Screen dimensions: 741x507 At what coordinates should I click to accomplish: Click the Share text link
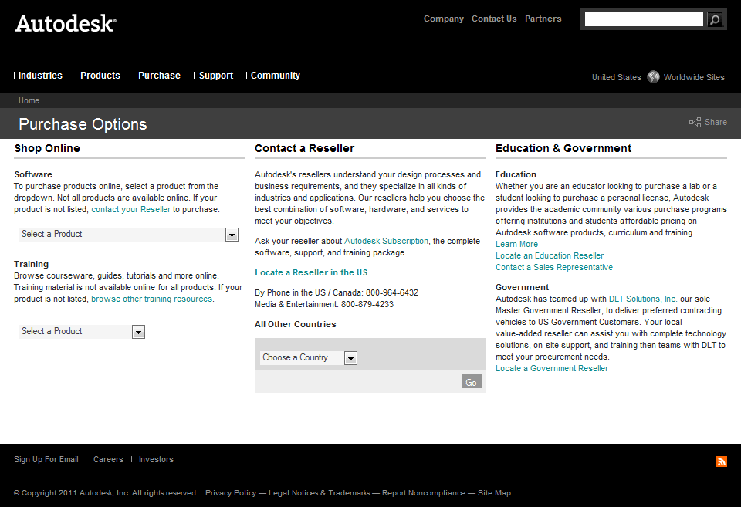pyautogui.click(x=716, y=123)
